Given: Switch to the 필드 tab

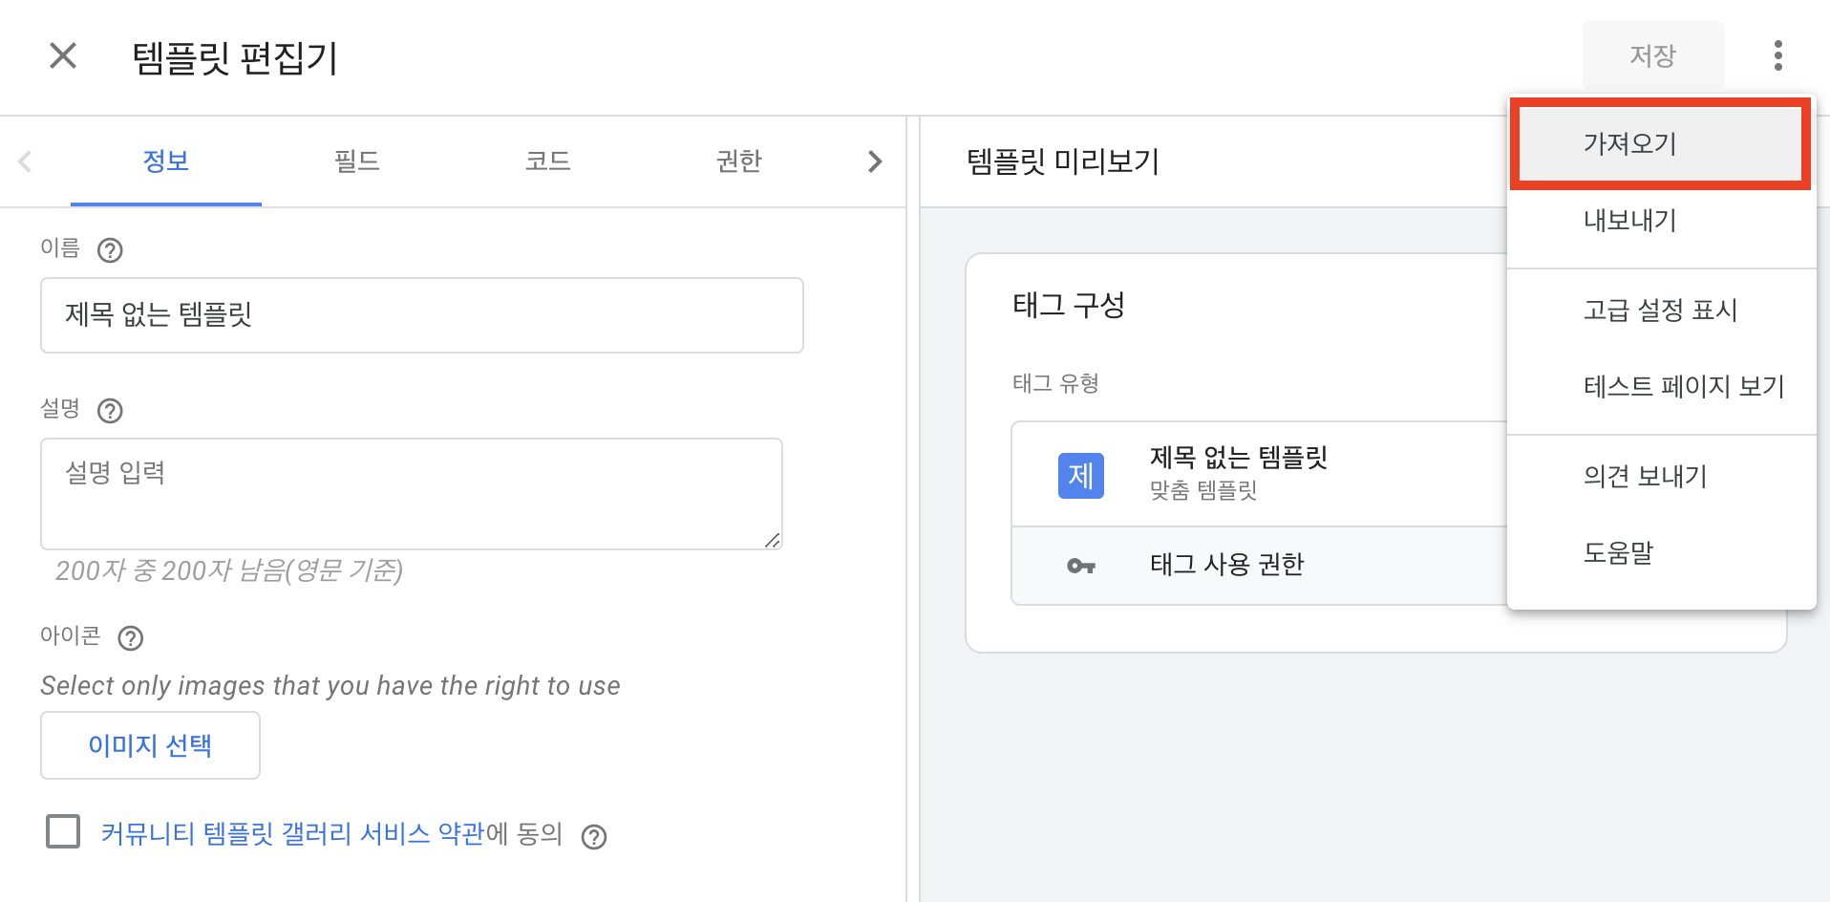Looking at the screenshot, I should [x=357, y=161].
